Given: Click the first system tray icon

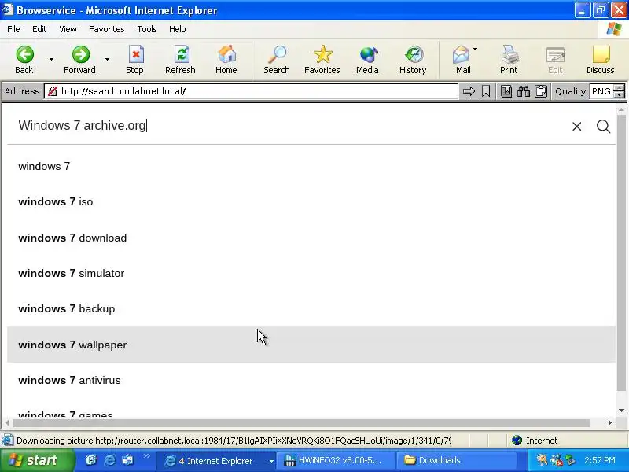Looking at the screenshot, I should pyautogui.click(x=542, y=460).
